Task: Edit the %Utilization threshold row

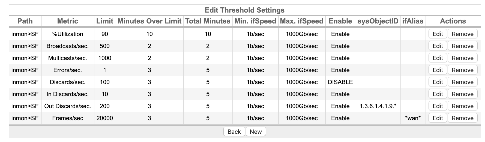Action: (438, 34)
